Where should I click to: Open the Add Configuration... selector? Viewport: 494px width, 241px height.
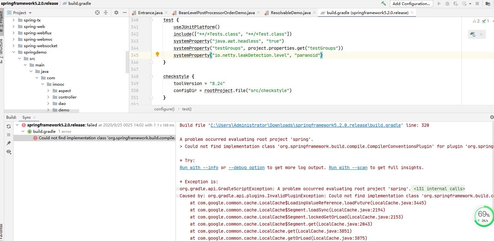411,4
